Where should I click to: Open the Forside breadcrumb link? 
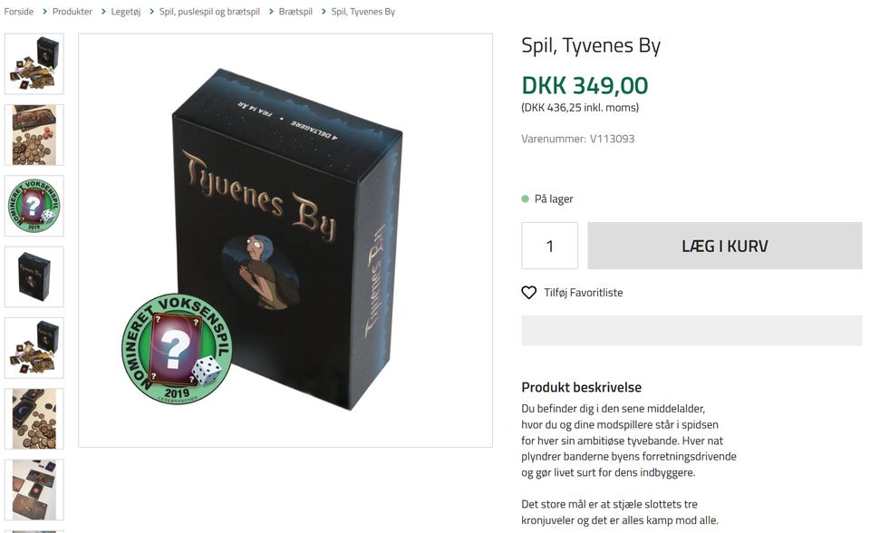19,12
